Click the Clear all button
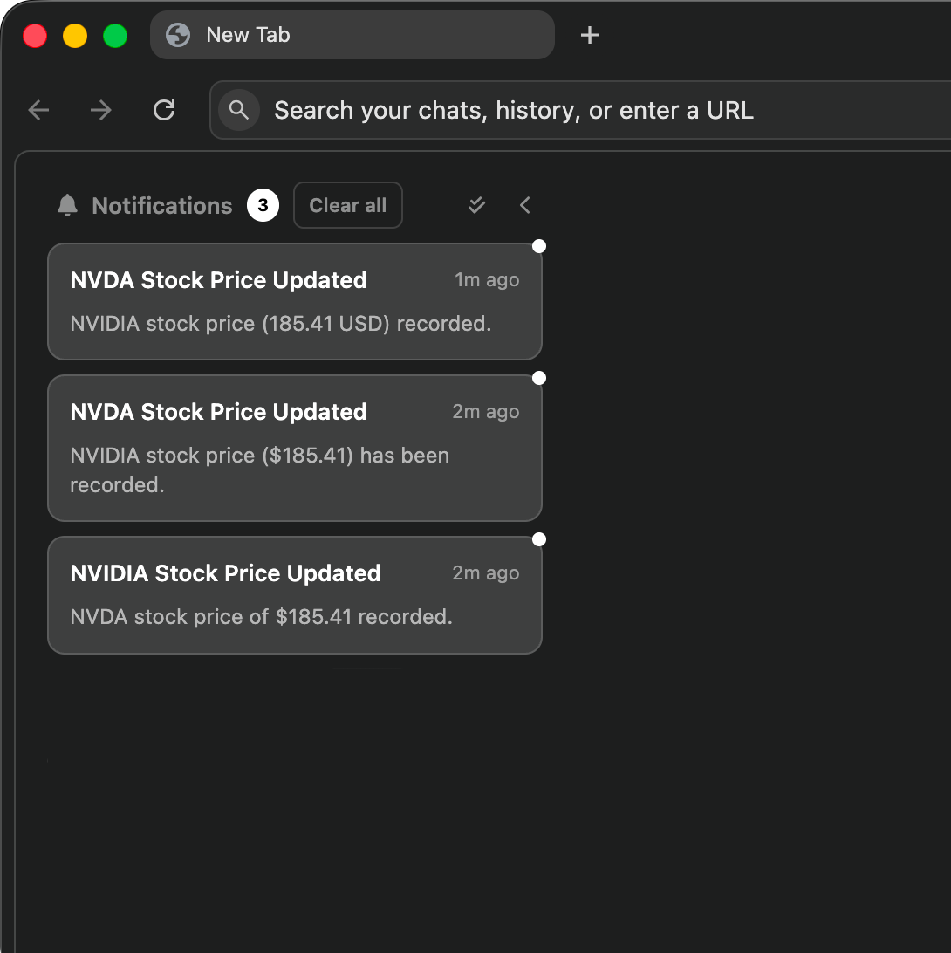951x953 pixels. click(347, 204)
